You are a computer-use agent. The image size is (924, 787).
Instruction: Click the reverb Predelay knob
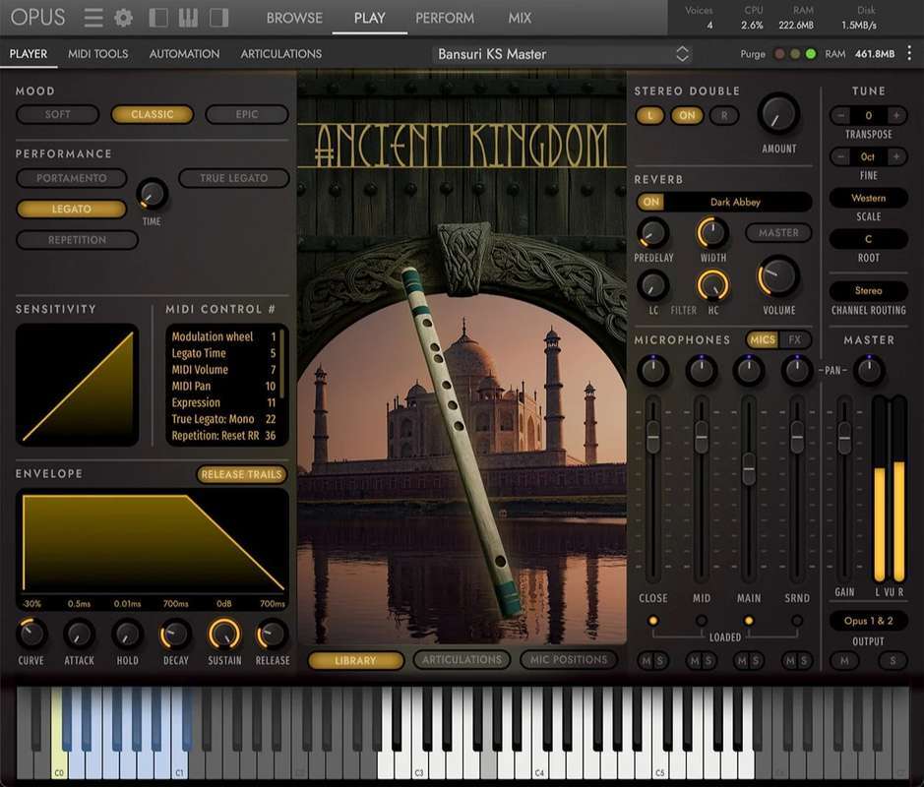pos(652,233)
